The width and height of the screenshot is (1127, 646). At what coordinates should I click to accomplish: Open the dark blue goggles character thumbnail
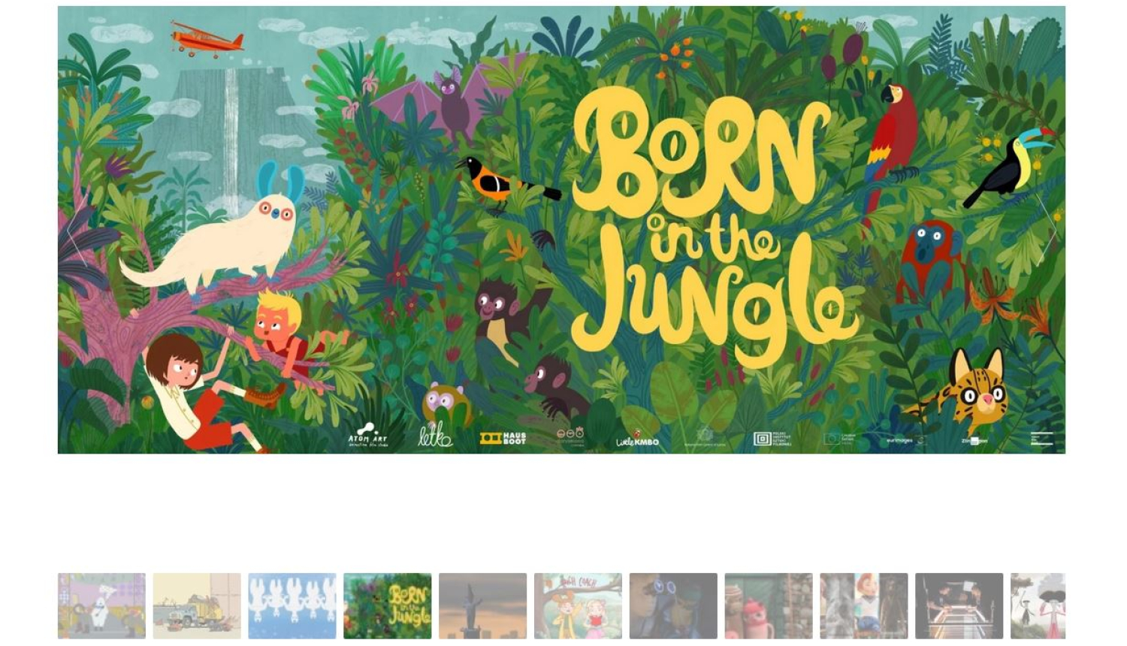tap(673, 605)
